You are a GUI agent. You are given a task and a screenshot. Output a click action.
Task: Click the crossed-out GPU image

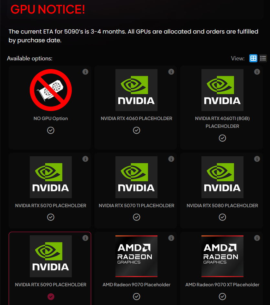pos(51,90)
